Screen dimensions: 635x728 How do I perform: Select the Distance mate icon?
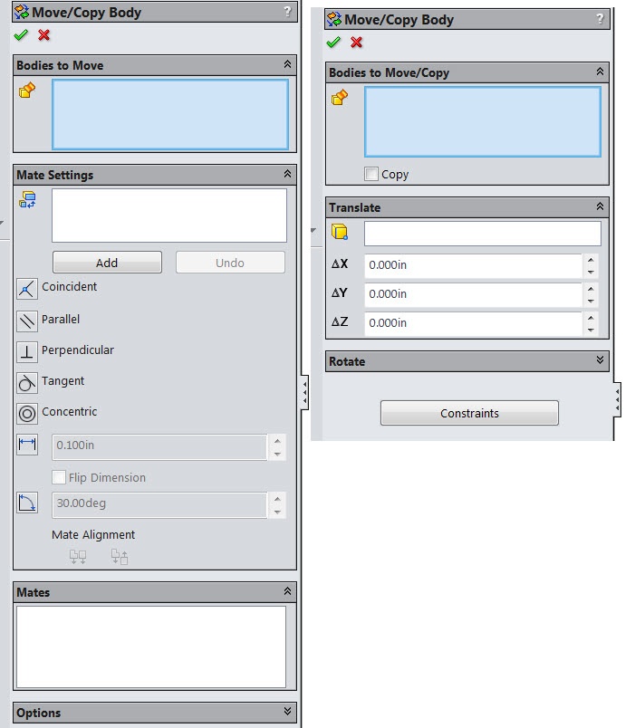point(27,445)
